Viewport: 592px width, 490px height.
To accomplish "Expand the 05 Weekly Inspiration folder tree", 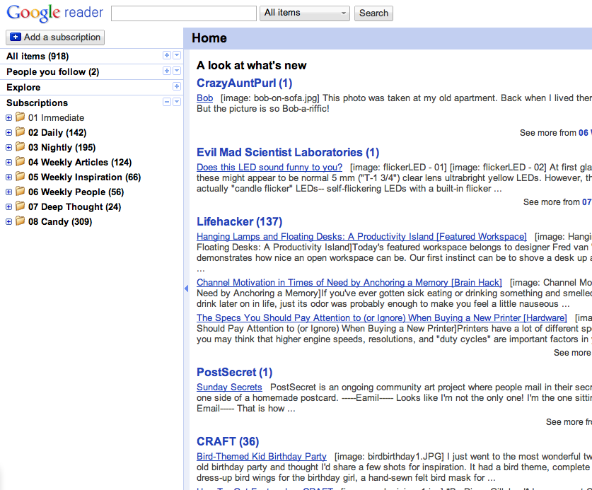I will click(x=8, y=177).
